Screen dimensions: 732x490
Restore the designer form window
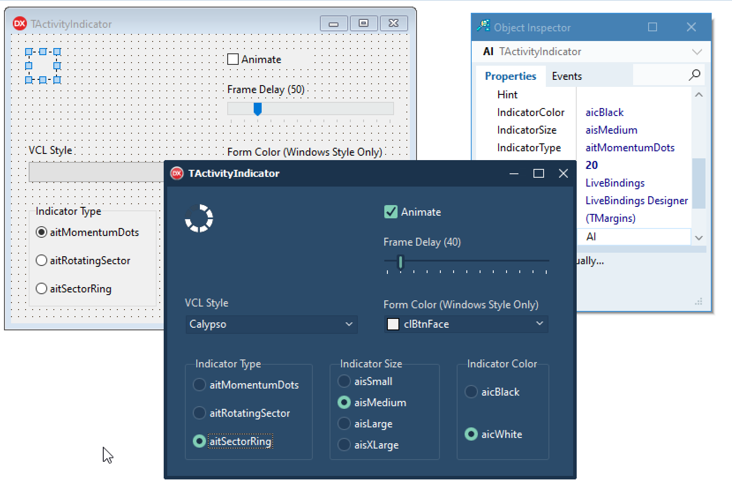coord(364,24)
